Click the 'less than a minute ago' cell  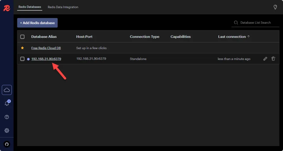pyautogui.click(x=234, y=59)
